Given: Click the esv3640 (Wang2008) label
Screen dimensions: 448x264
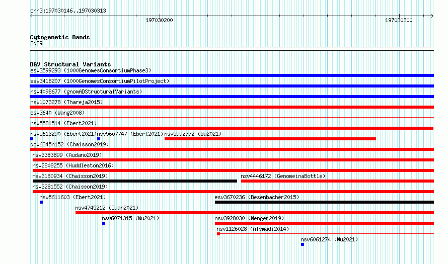Looking at the screenshot, I should (57, 113).
